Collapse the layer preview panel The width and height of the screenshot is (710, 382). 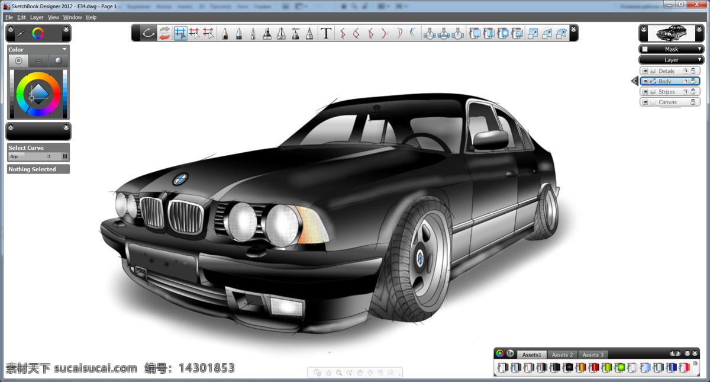click(643, 28)
